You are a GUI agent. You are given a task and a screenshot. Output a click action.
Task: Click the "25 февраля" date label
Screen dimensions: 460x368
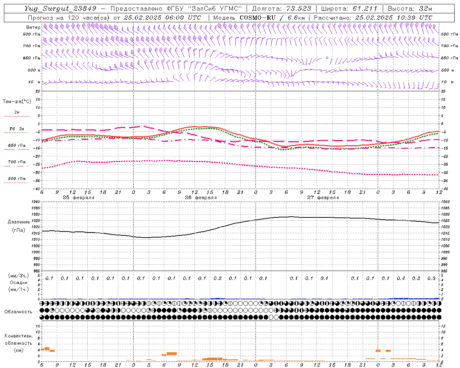(78, 198)
